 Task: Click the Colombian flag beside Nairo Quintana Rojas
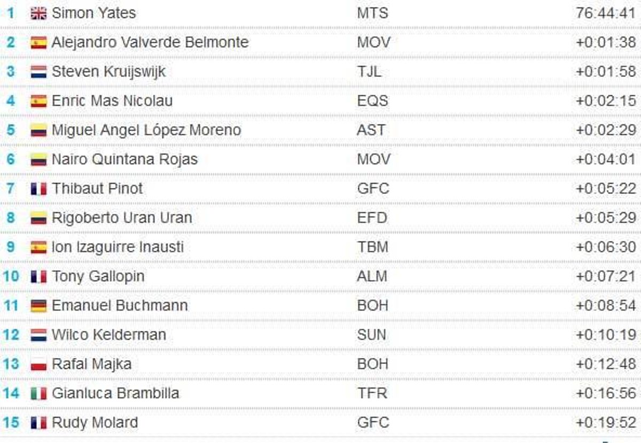38,159
